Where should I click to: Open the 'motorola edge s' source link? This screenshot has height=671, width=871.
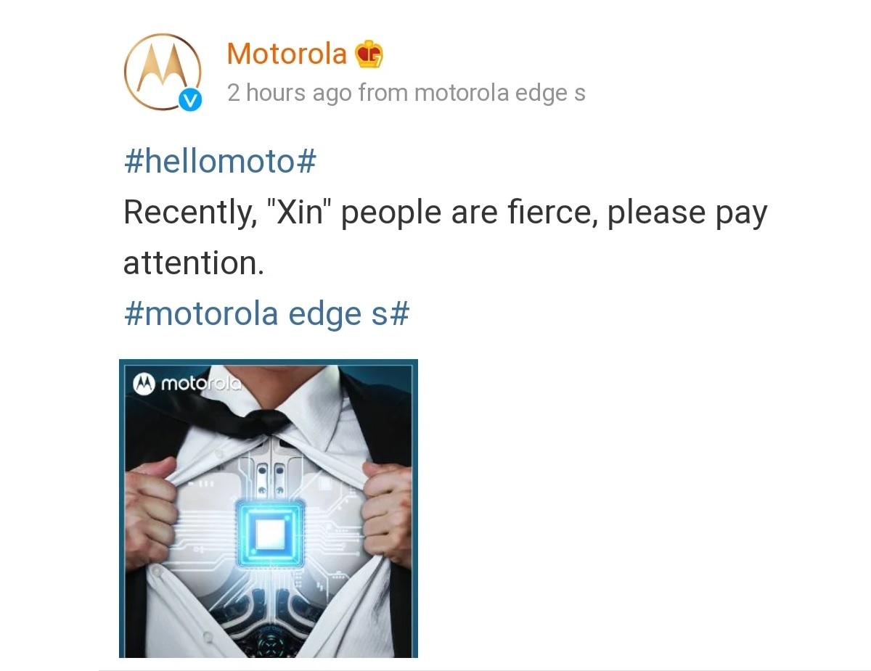[499, 93]
